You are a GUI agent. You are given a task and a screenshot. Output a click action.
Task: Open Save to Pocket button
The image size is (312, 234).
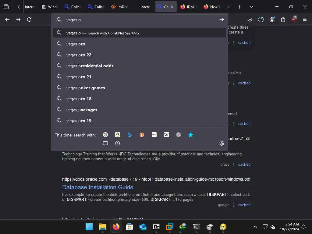[x=250, y=19]
